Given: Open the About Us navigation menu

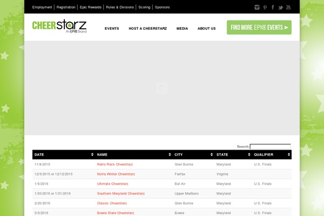Looking at the screenshot, I should coord(207,29).
